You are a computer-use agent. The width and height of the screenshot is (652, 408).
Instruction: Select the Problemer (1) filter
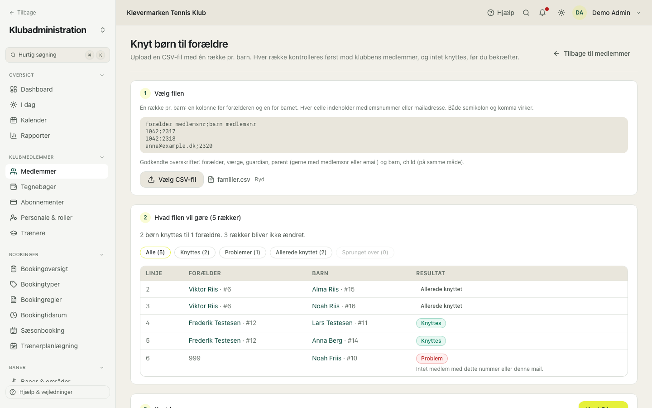click(243, 253)
